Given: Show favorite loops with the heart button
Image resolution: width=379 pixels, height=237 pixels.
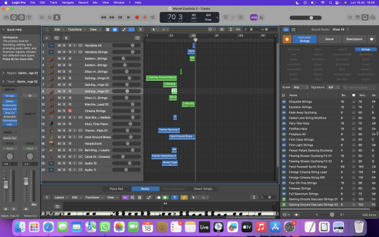Looking at the screenshot, I should [x=372, y=39].
